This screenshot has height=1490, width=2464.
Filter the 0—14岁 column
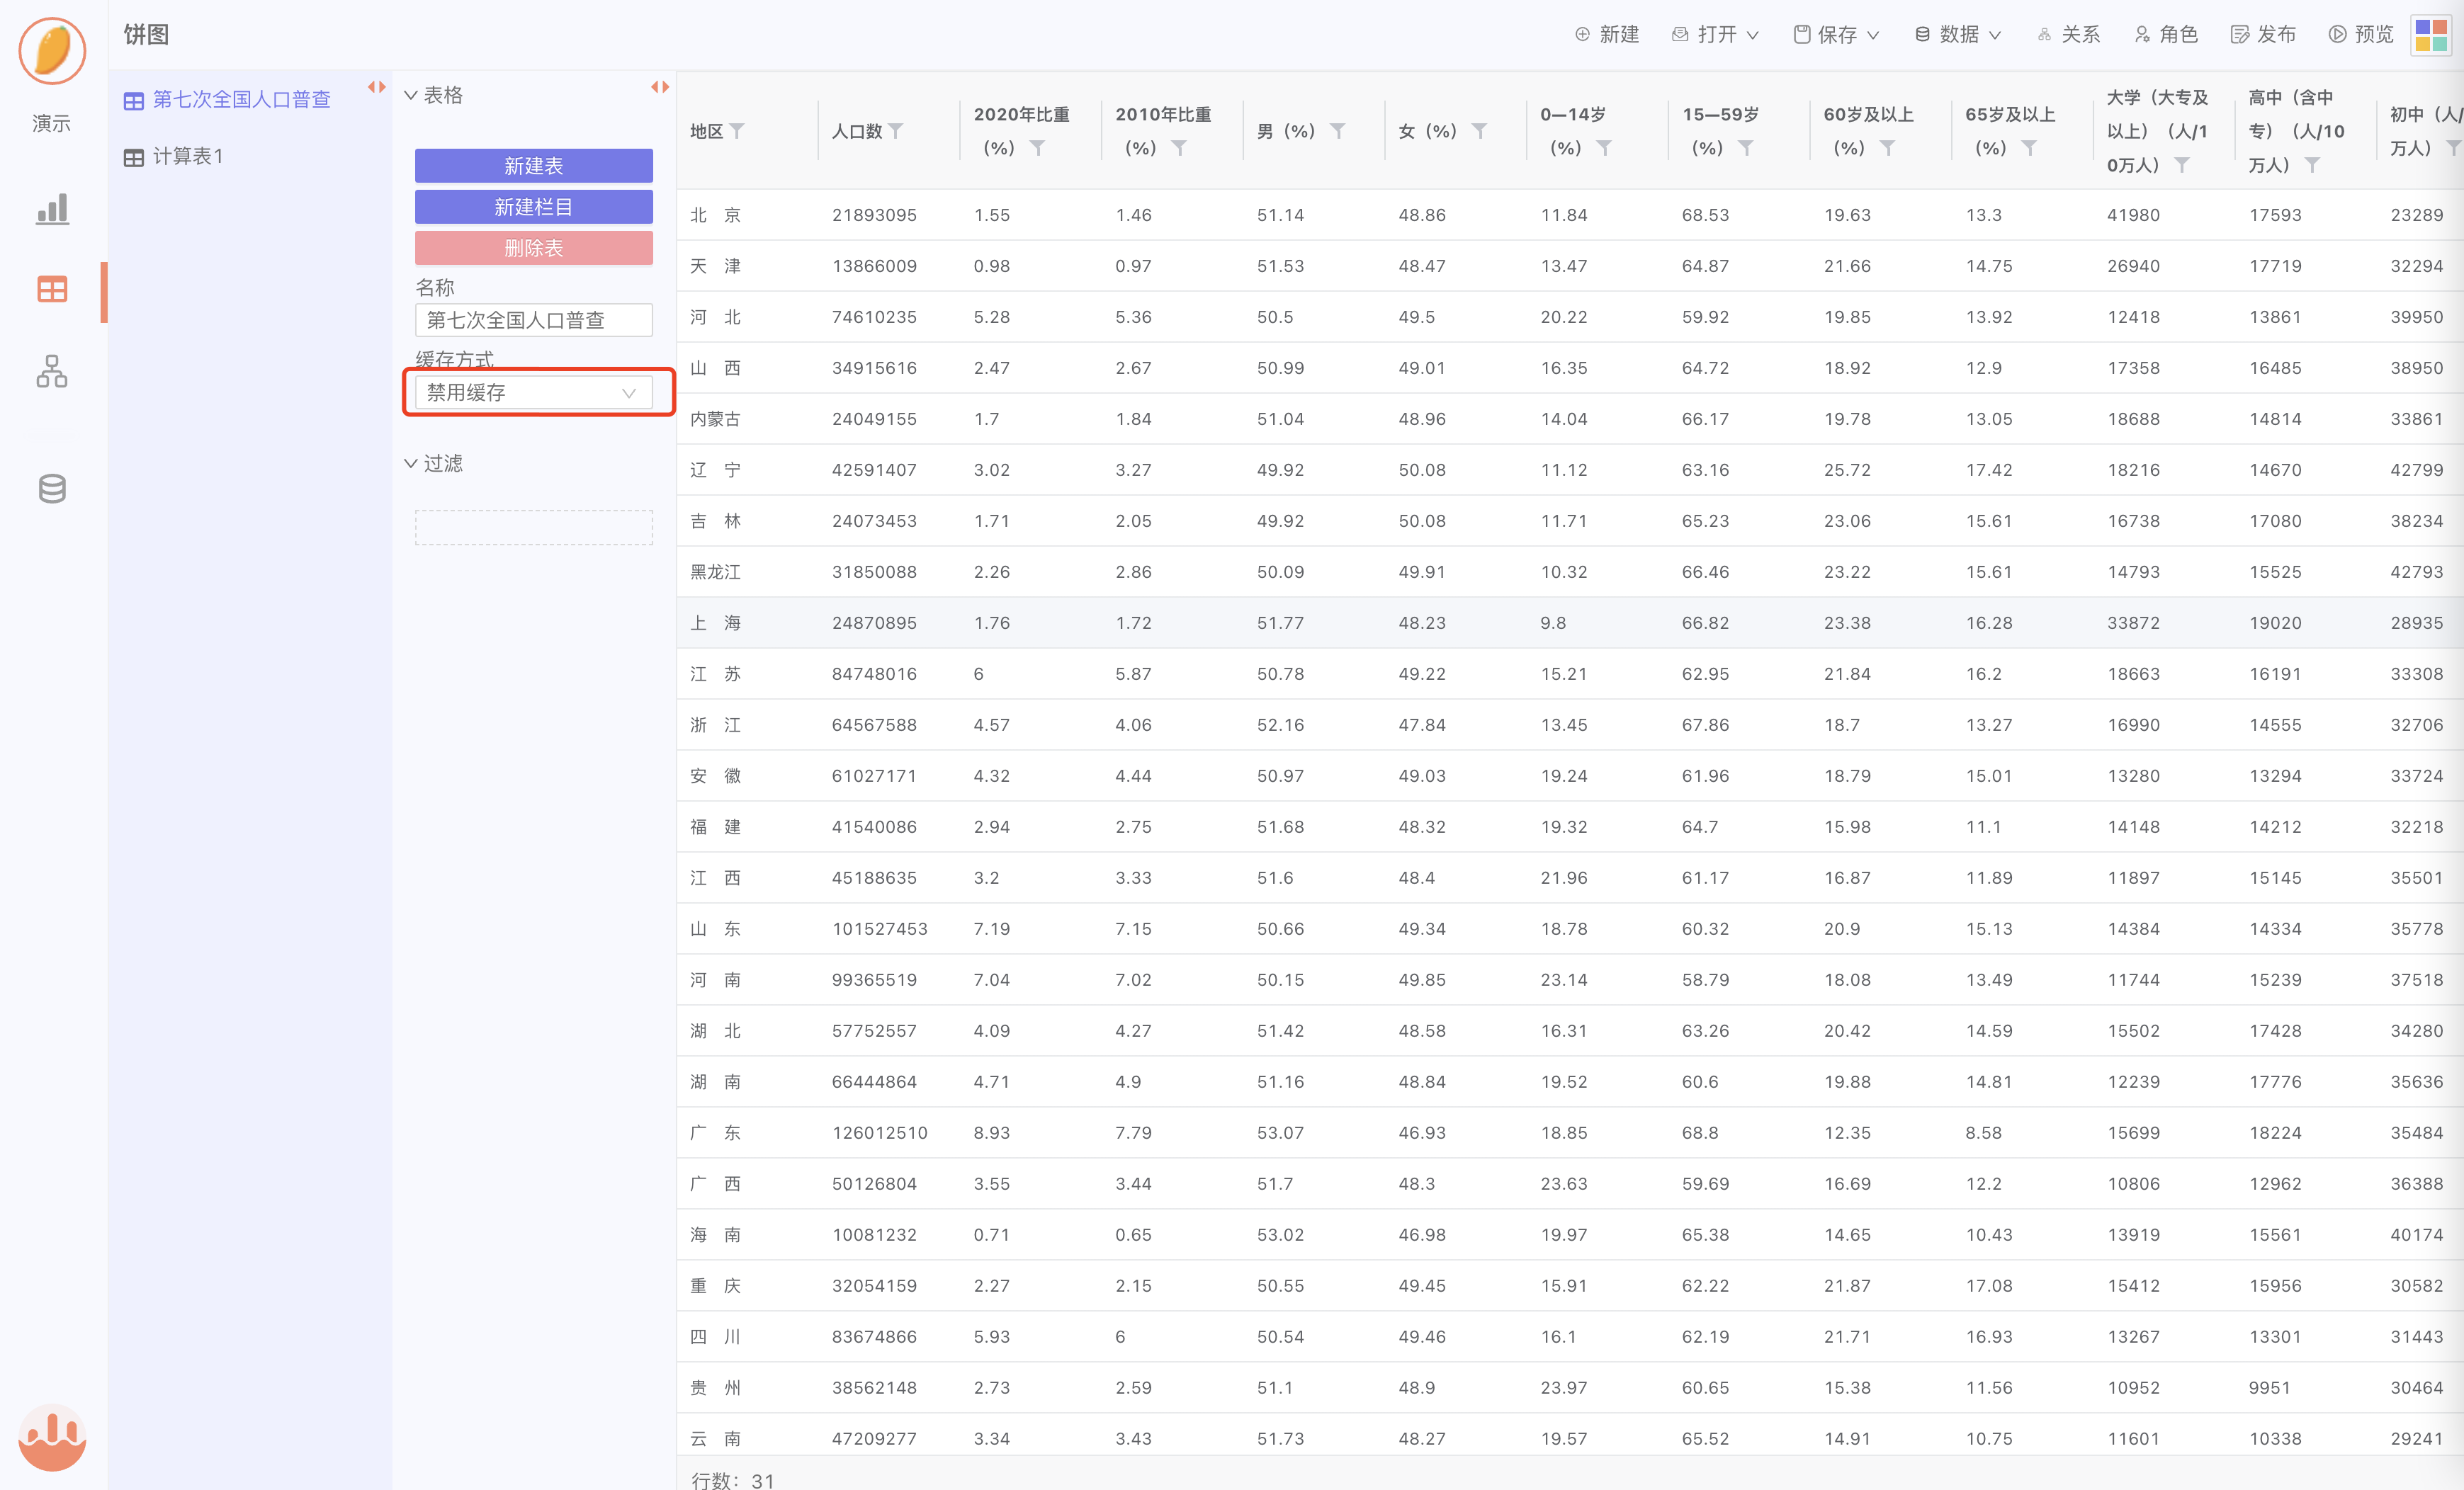pyautogui.click(x=1604, y=148)
